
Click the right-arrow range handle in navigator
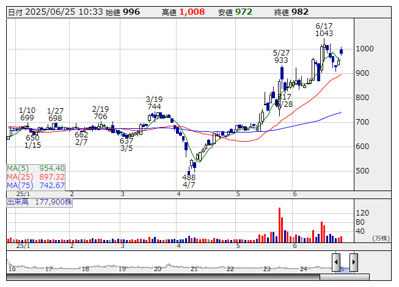[354, 262]
